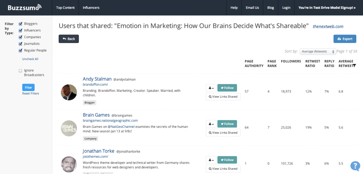Click the Brain Games profile avatar
The height and width of the screenshot is (174, 363).
coord(69,128)
